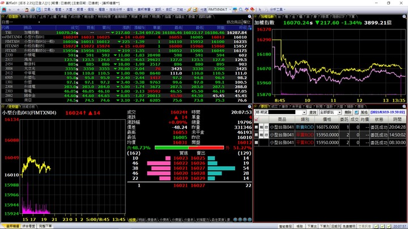Viewport: 408px width, 229px height.
Task: Toggle second status bar checkbox
Action: (x=382, y=226)
